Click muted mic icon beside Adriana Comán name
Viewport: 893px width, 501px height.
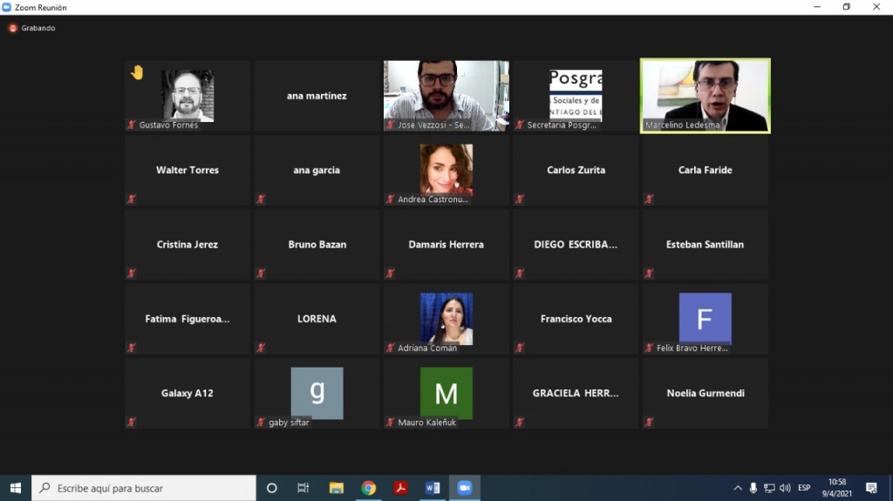tap(390, 348)
